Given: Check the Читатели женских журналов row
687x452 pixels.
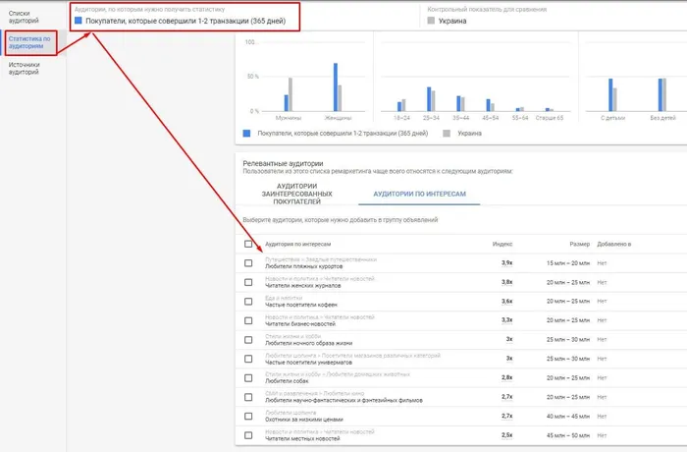Looking at the screenshot, I should [x=248, y=282].
